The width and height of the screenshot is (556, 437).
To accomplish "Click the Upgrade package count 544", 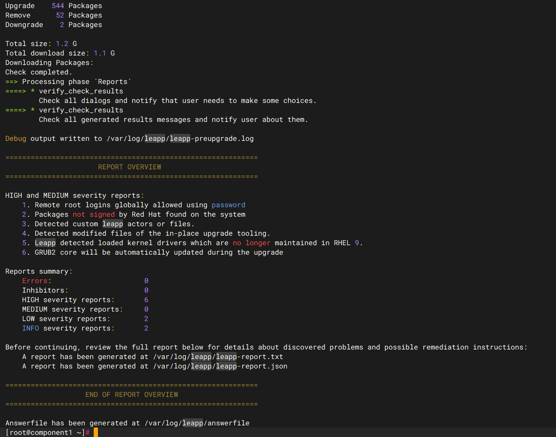I will click(58, 6).
